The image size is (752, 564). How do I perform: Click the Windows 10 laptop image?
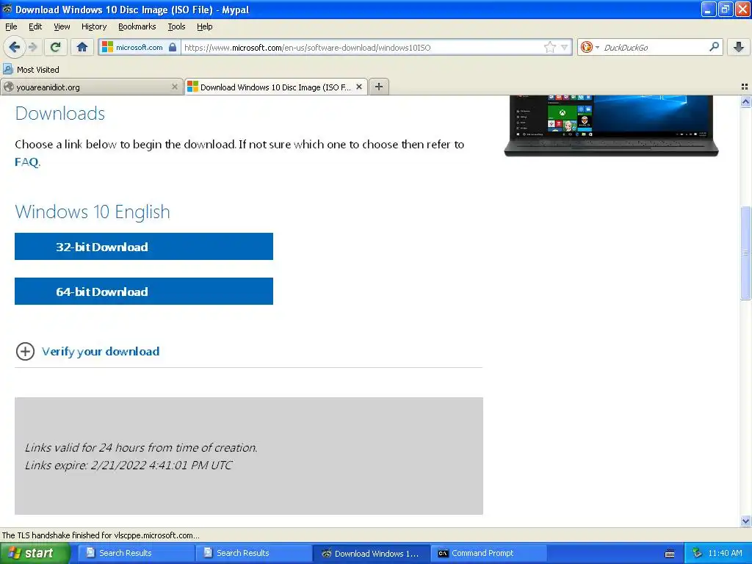pyautogui.click(x=612, y=126)
